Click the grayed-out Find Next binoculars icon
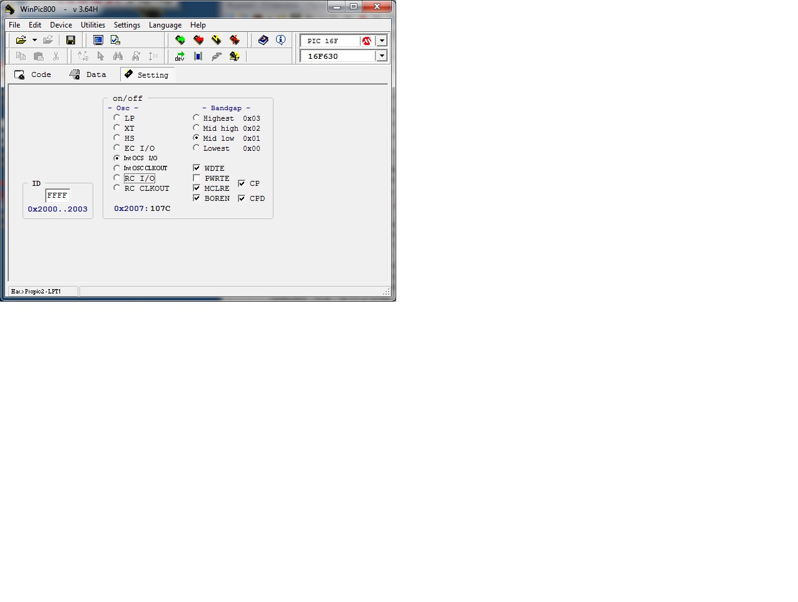The image size is (798, 602). (136, 56)
